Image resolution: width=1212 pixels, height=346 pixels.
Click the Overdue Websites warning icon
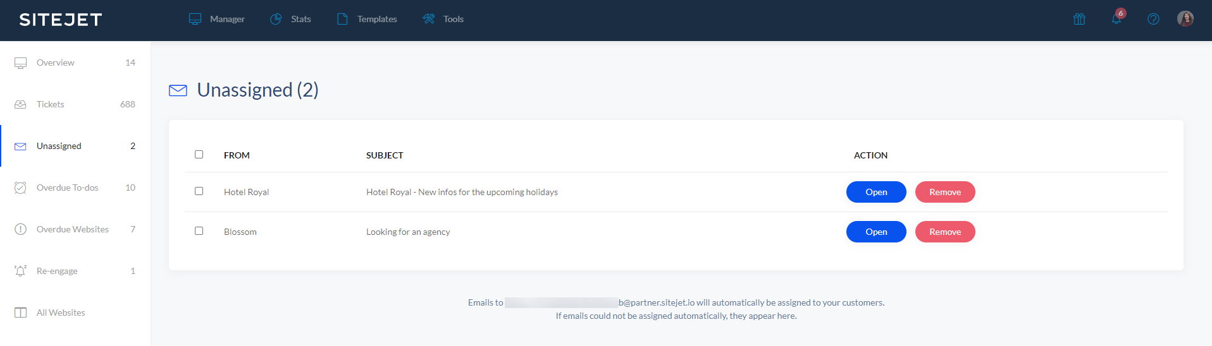coord(20,229)
